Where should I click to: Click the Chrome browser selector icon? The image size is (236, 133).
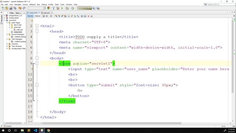tap(49, 8)
